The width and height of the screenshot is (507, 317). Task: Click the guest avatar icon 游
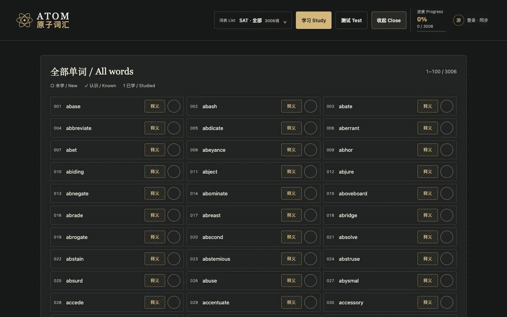(x=459, y=20)
